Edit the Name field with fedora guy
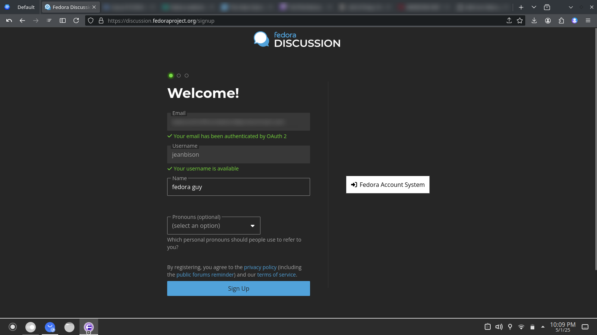597x335 pixels. [x=238, y=187]
